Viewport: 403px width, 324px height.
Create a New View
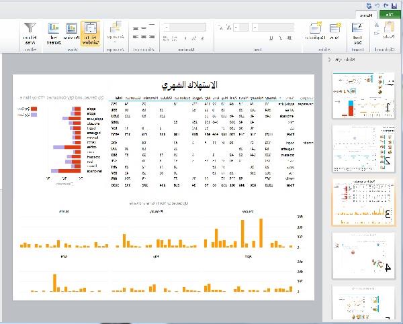pyautogui.click(x=335, y=31)
